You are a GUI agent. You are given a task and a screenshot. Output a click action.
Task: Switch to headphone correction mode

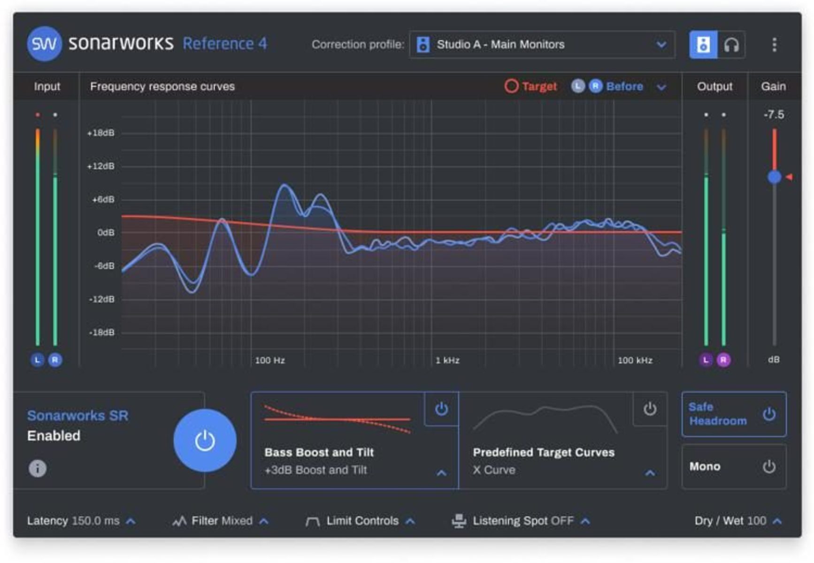[731, 45]
